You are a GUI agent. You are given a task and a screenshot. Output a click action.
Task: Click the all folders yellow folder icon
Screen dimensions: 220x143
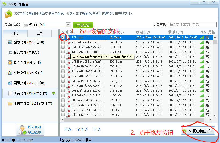click(10, 103)
